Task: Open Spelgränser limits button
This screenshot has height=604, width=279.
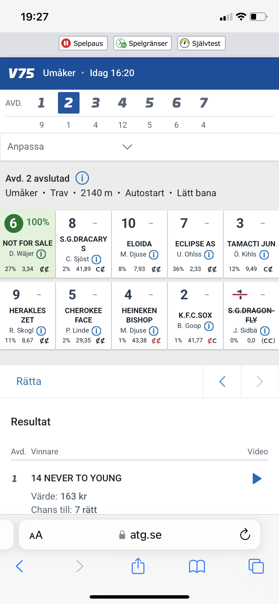Action: (143, 43)
